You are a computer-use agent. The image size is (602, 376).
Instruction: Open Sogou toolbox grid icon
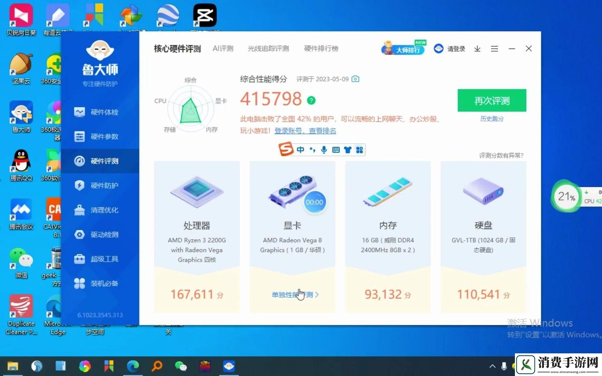point(360,150)
